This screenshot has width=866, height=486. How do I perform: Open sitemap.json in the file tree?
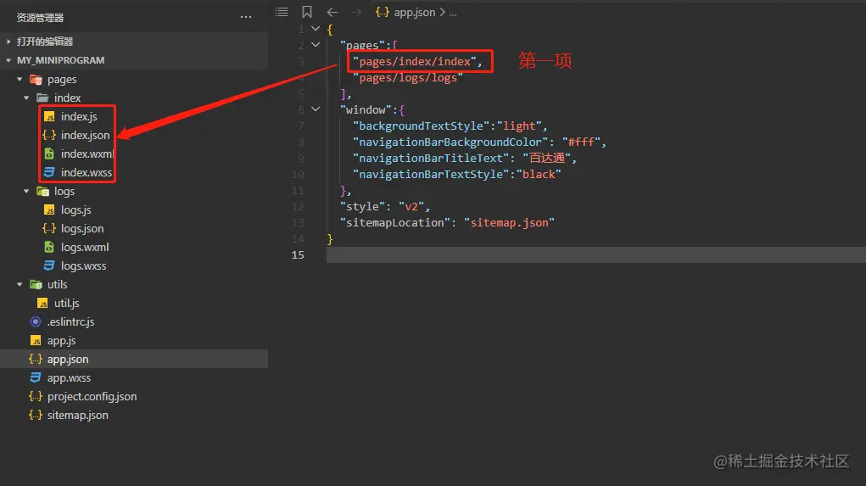point(77,415)
